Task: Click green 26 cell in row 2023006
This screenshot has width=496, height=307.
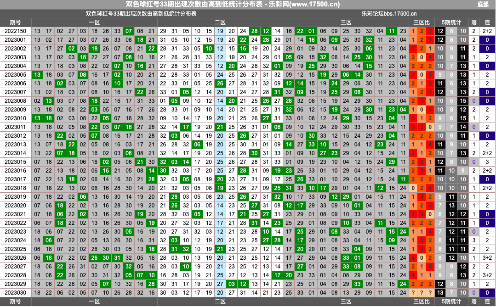Action: point(220,84)
